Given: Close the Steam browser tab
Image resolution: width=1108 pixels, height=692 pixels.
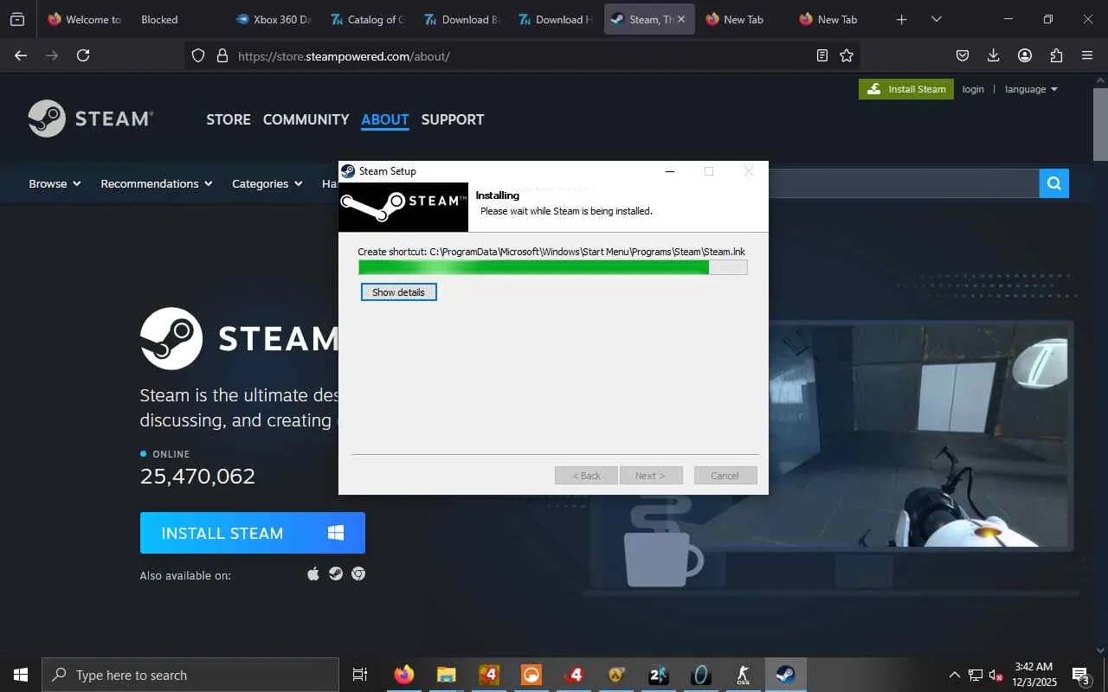Looking at the screenshot, I should click(681, 19).
